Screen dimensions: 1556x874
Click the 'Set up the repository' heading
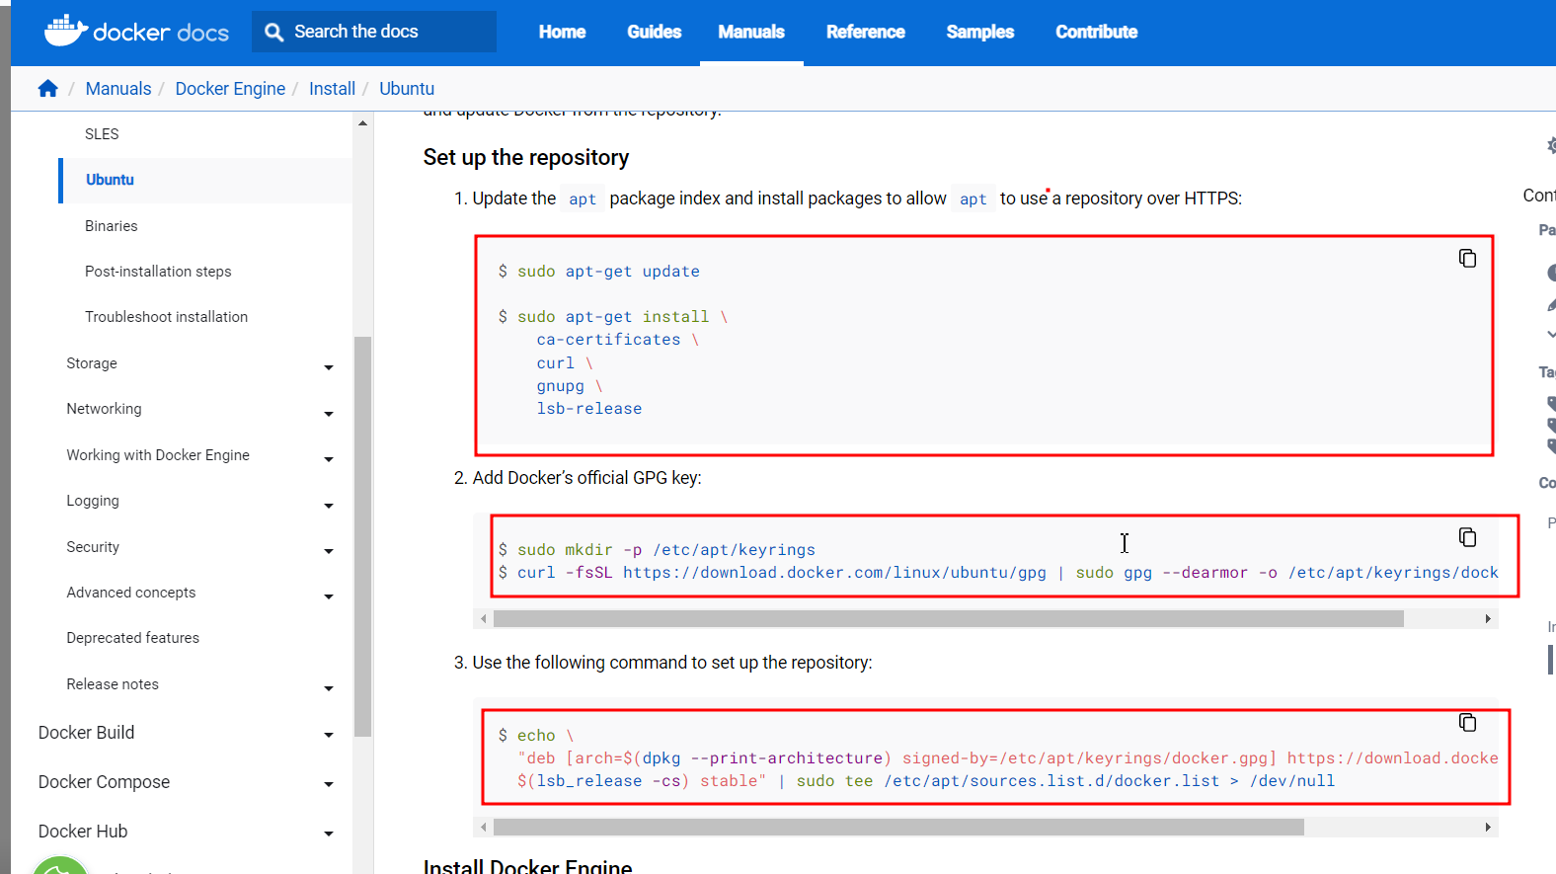[x=526, y=157]
